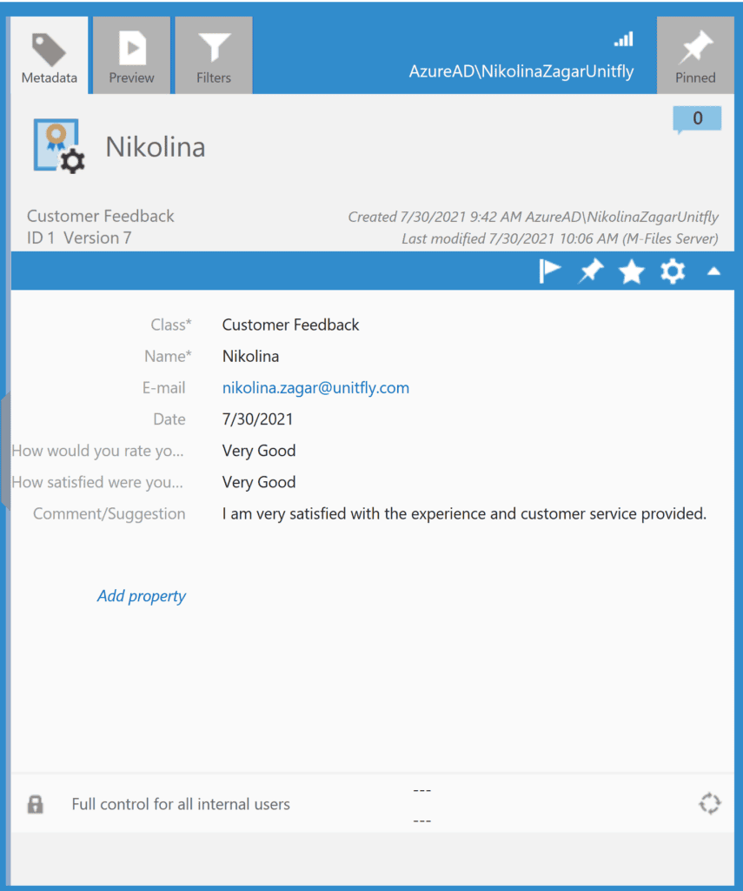
Task: Open the nikolina.zagar@unitfly.com email link
Action: click(315, 388)
